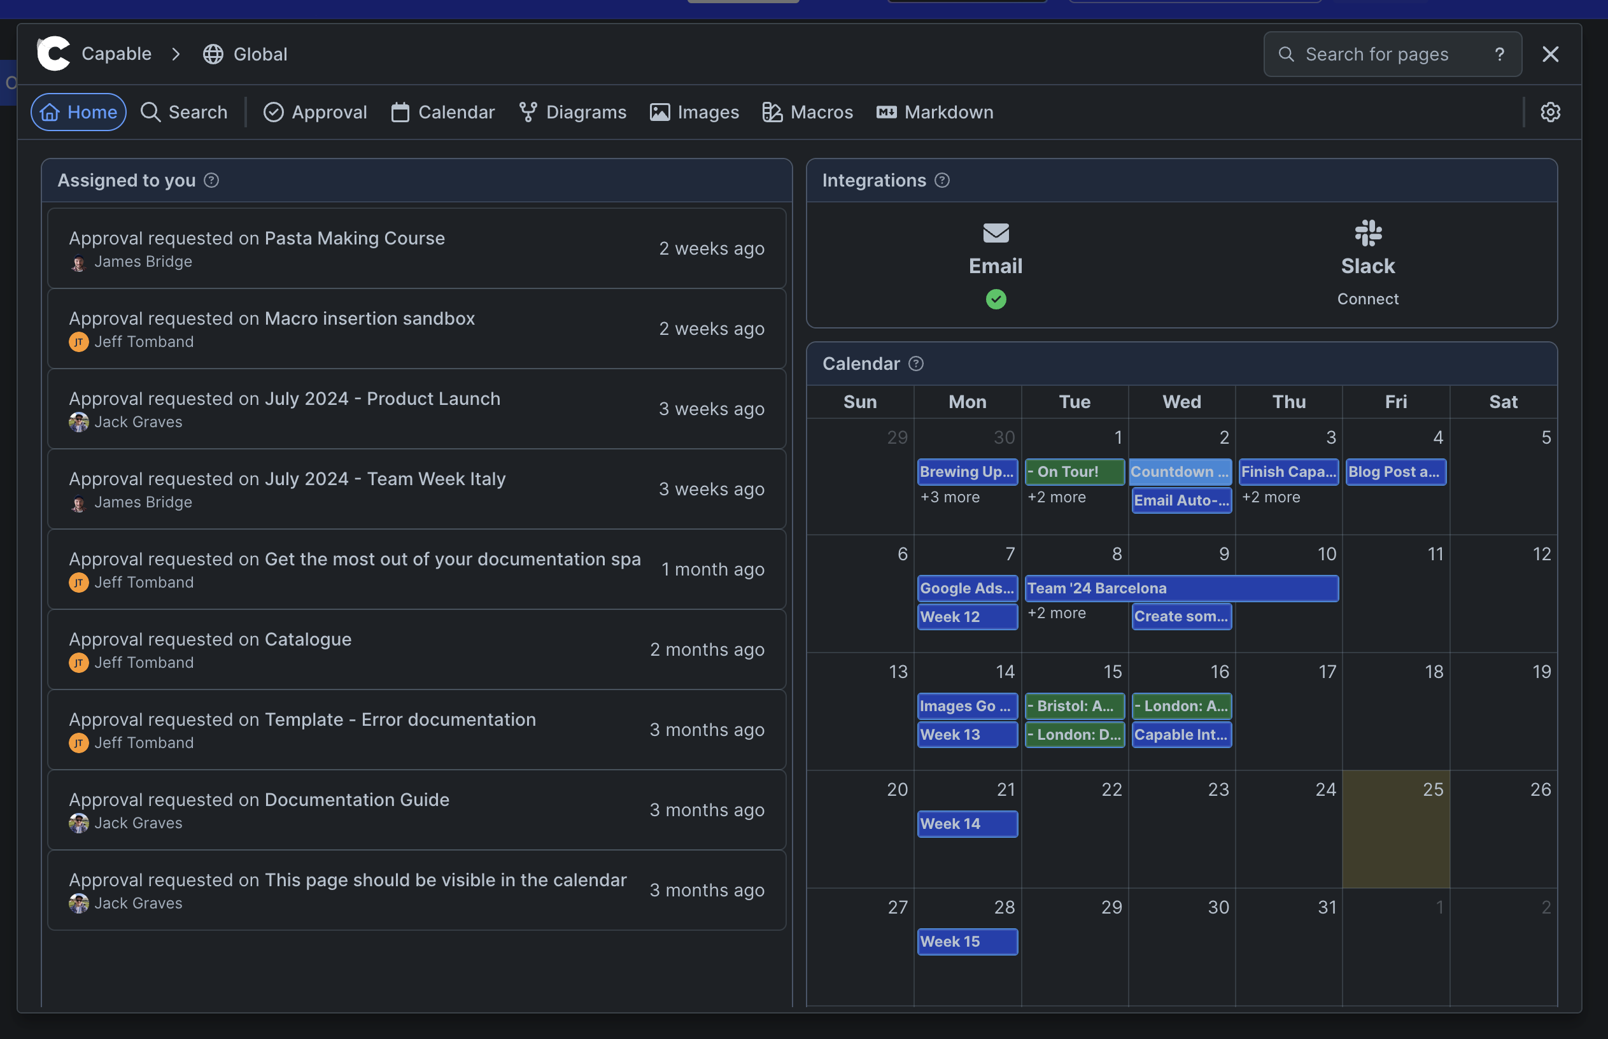Click the Capable logo icon

point(54,54)
